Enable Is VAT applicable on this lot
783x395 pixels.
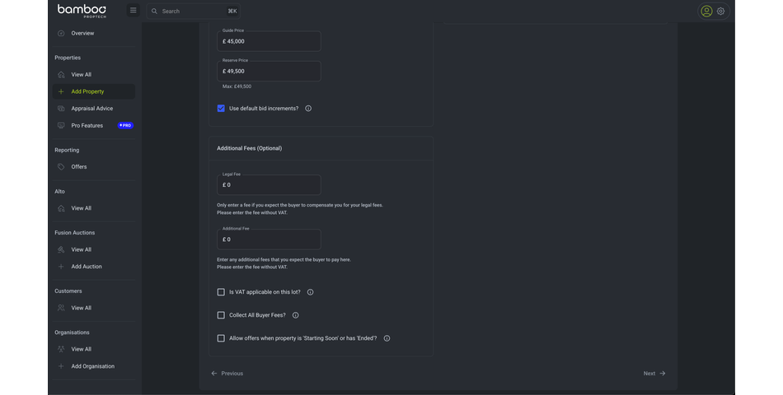(x=221, y=292)
